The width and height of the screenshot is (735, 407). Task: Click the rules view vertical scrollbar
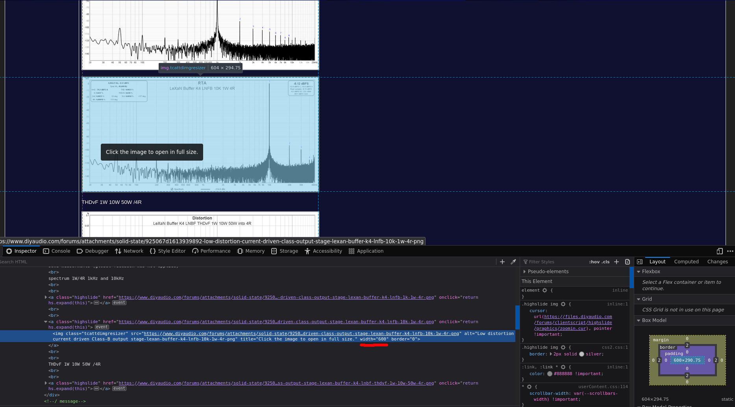tap(631, 277)
